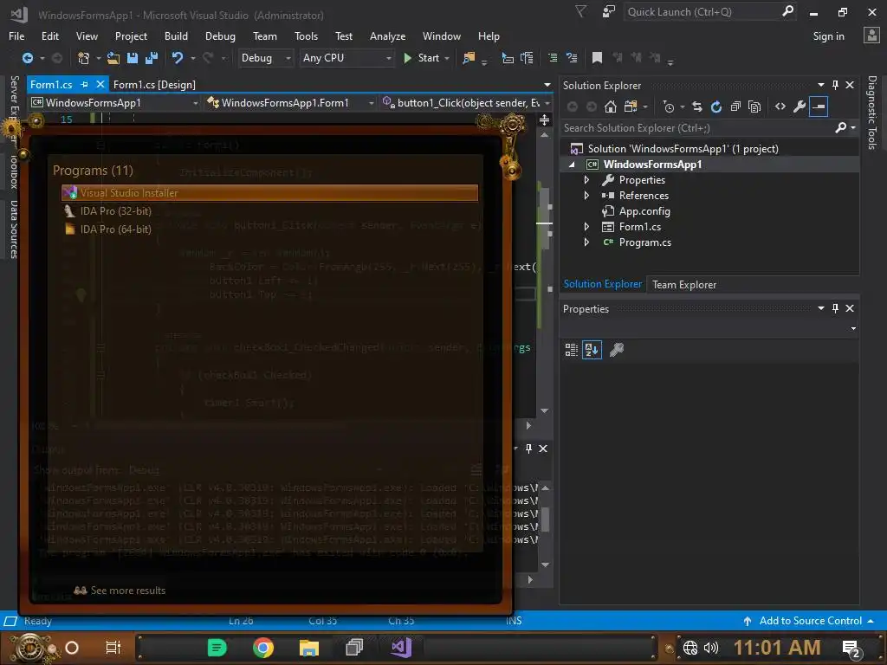Toggle pin on the Form1.cs tab
This screenshot has height=665, width=887.
(84, 84)
